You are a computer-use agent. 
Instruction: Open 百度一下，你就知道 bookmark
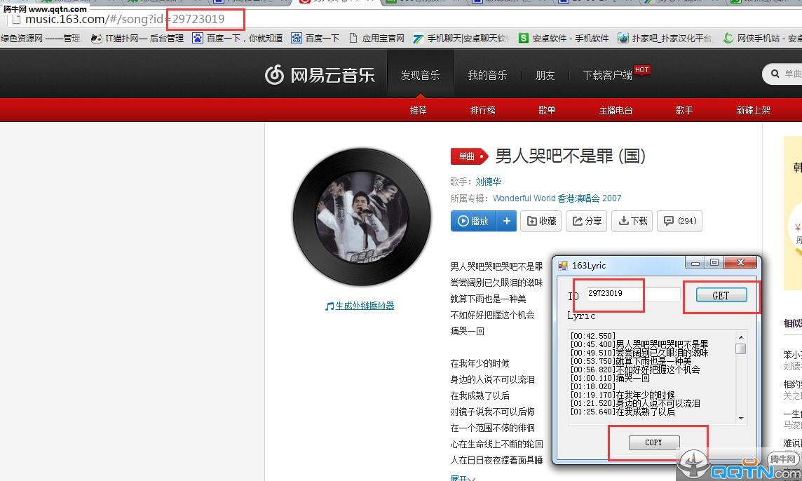(x=238, y=39)
